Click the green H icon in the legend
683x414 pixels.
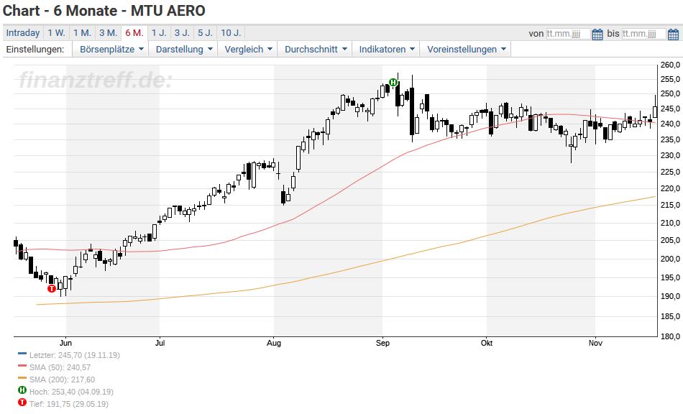(22, 390)
